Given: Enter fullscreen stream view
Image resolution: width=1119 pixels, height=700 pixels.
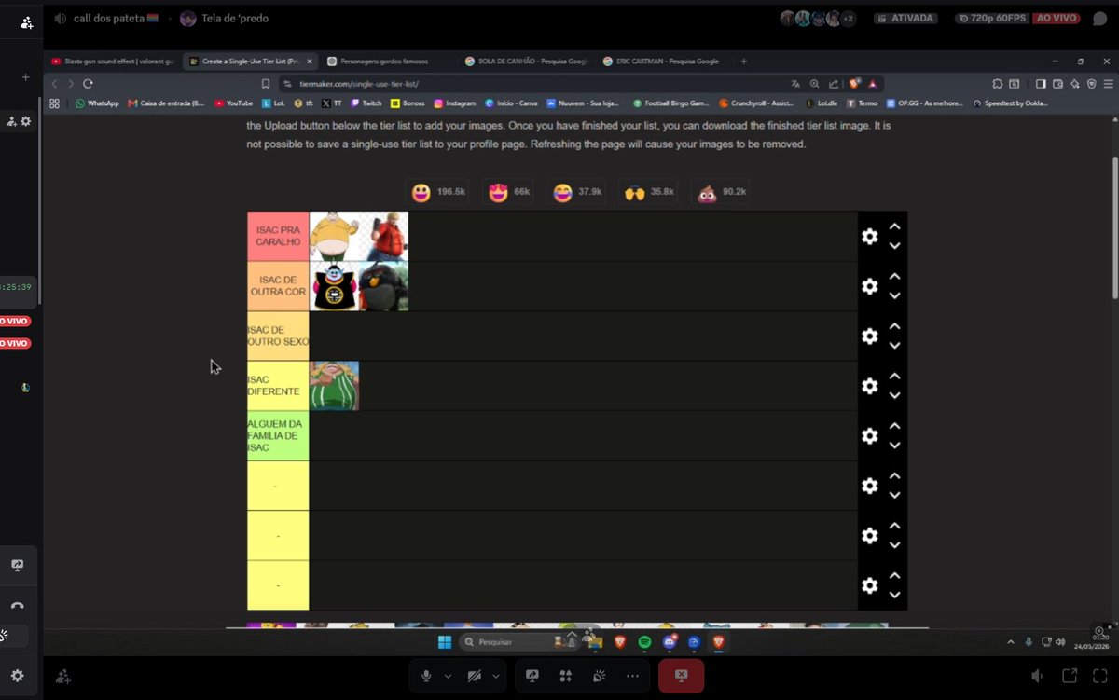Looking at the screenshot, I should click(x=1100, y=676).
